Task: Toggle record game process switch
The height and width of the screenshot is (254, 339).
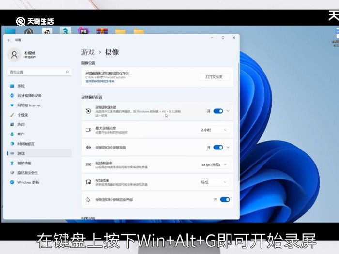Action: pyautogui.click(x=218, y=111)
